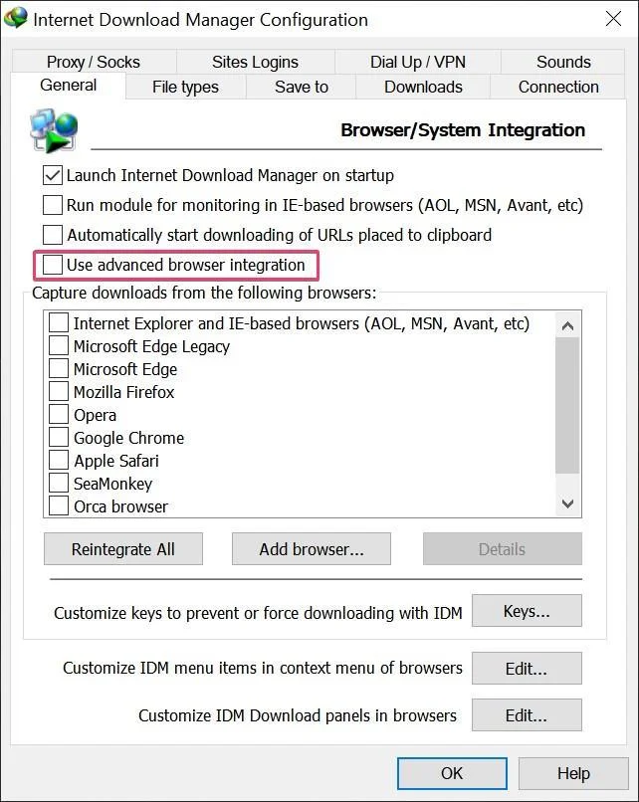Go to the Save to tab
Image resolution: width=639 pixels, height=802 pixels.
(302, 87)
